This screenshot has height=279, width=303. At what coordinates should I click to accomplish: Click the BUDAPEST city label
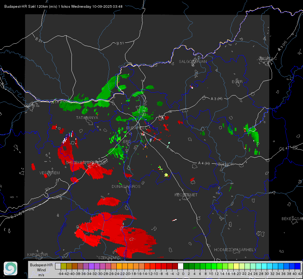(x=136, y=128)
